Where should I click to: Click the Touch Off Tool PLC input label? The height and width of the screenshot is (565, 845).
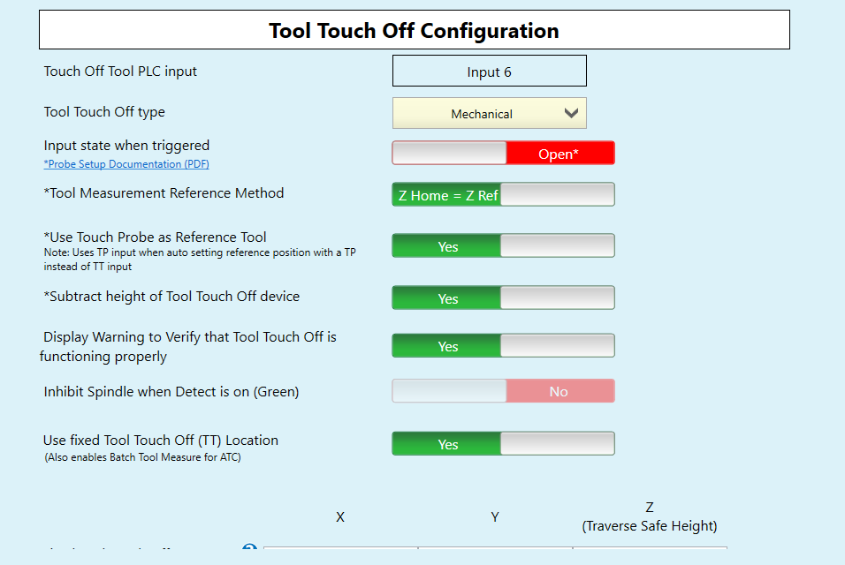coord(120,71)
